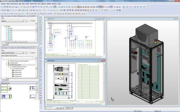180x112 pixels.
Task: Open the Project menu
Action: (x=3, y=4)
